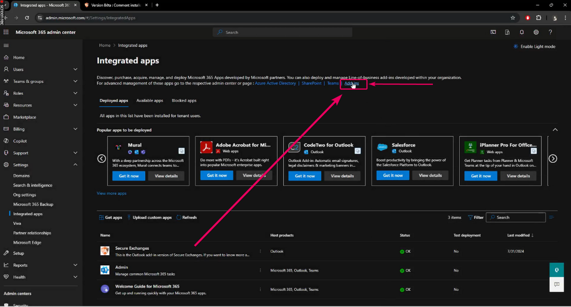Collapse the Popular apps to be deployed section
The image size is (571, 307).
pyautogui.click(x=555, y=130)
